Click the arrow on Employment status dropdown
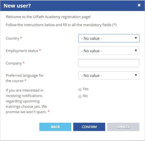Image resolution: width=145 pixels, height=141 pixels. click(136, 51)
